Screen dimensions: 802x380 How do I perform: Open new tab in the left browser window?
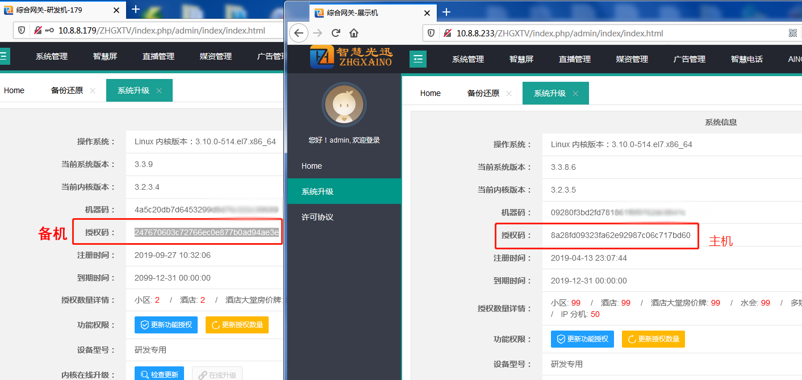[x=135, y=9]
